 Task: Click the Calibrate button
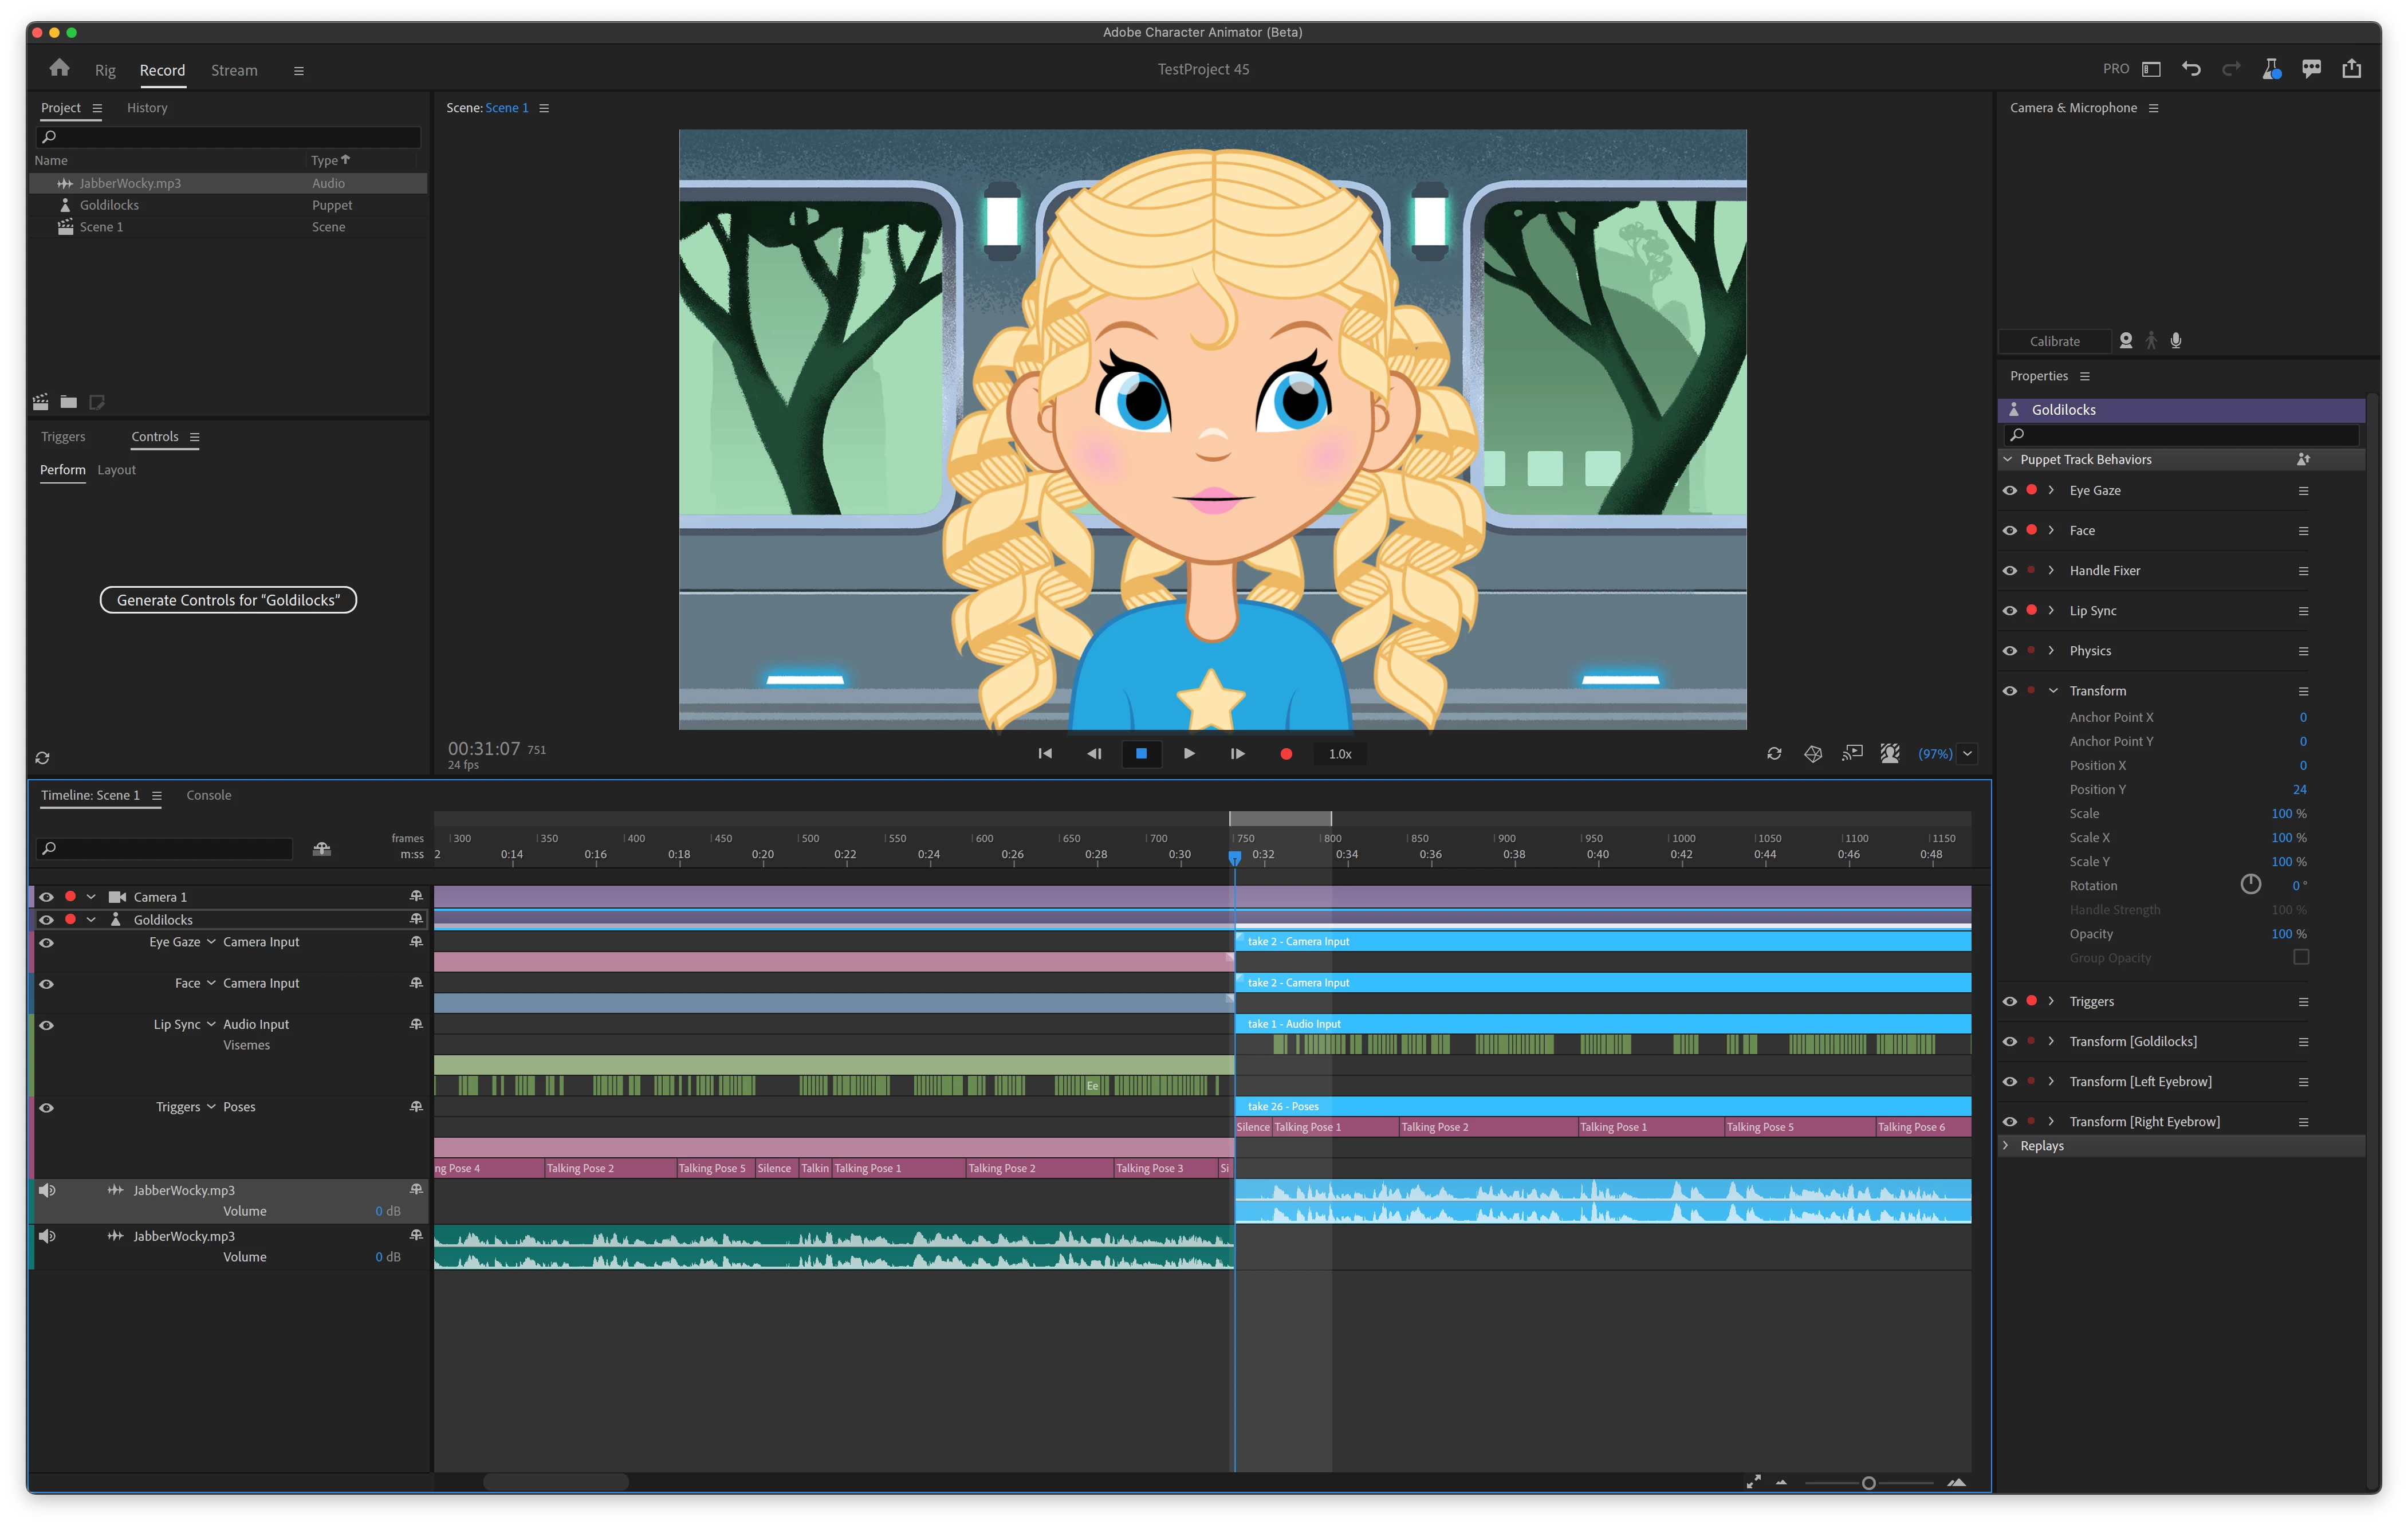(2054, 341)
